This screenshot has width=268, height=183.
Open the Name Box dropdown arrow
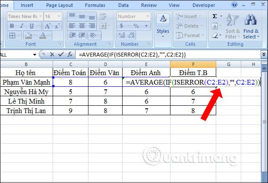[35, 55]
